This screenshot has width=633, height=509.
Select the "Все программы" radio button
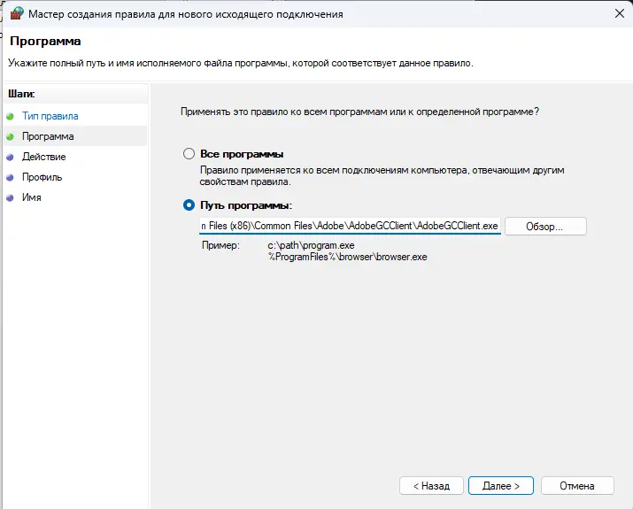coord(189,154)
